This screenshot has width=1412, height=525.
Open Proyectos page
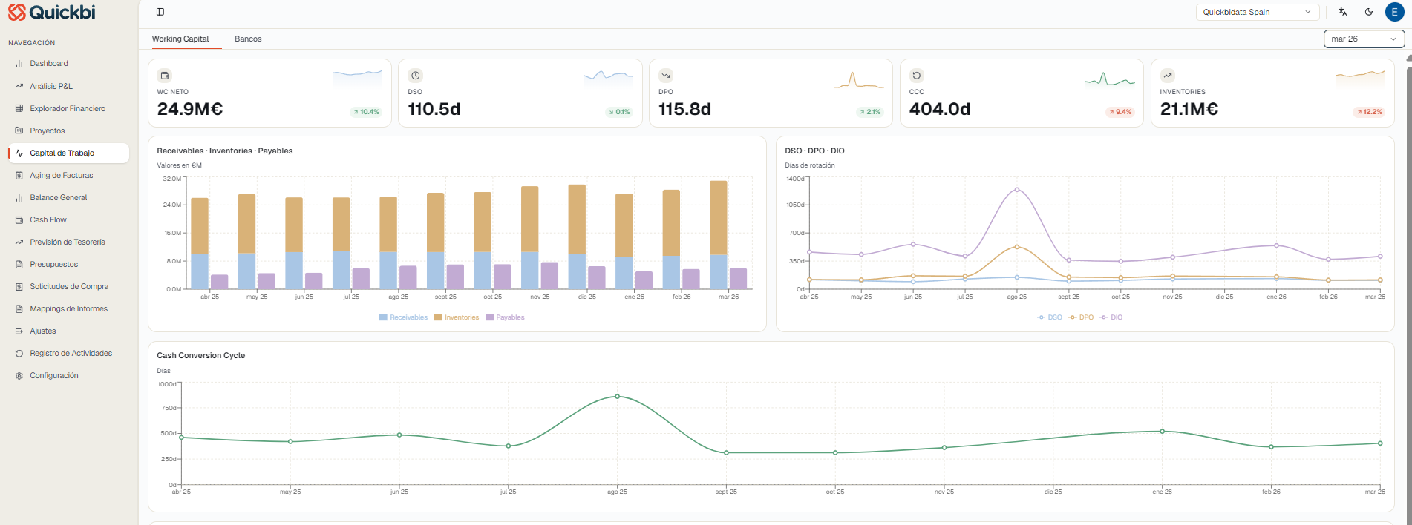pyautogui.click(x=48, y=131)
